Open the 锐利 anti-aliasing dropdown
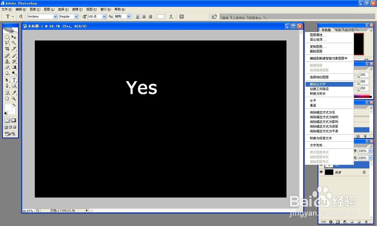This screenshot has width=377, height=226. pyautogui.click(x=129, y=17)
